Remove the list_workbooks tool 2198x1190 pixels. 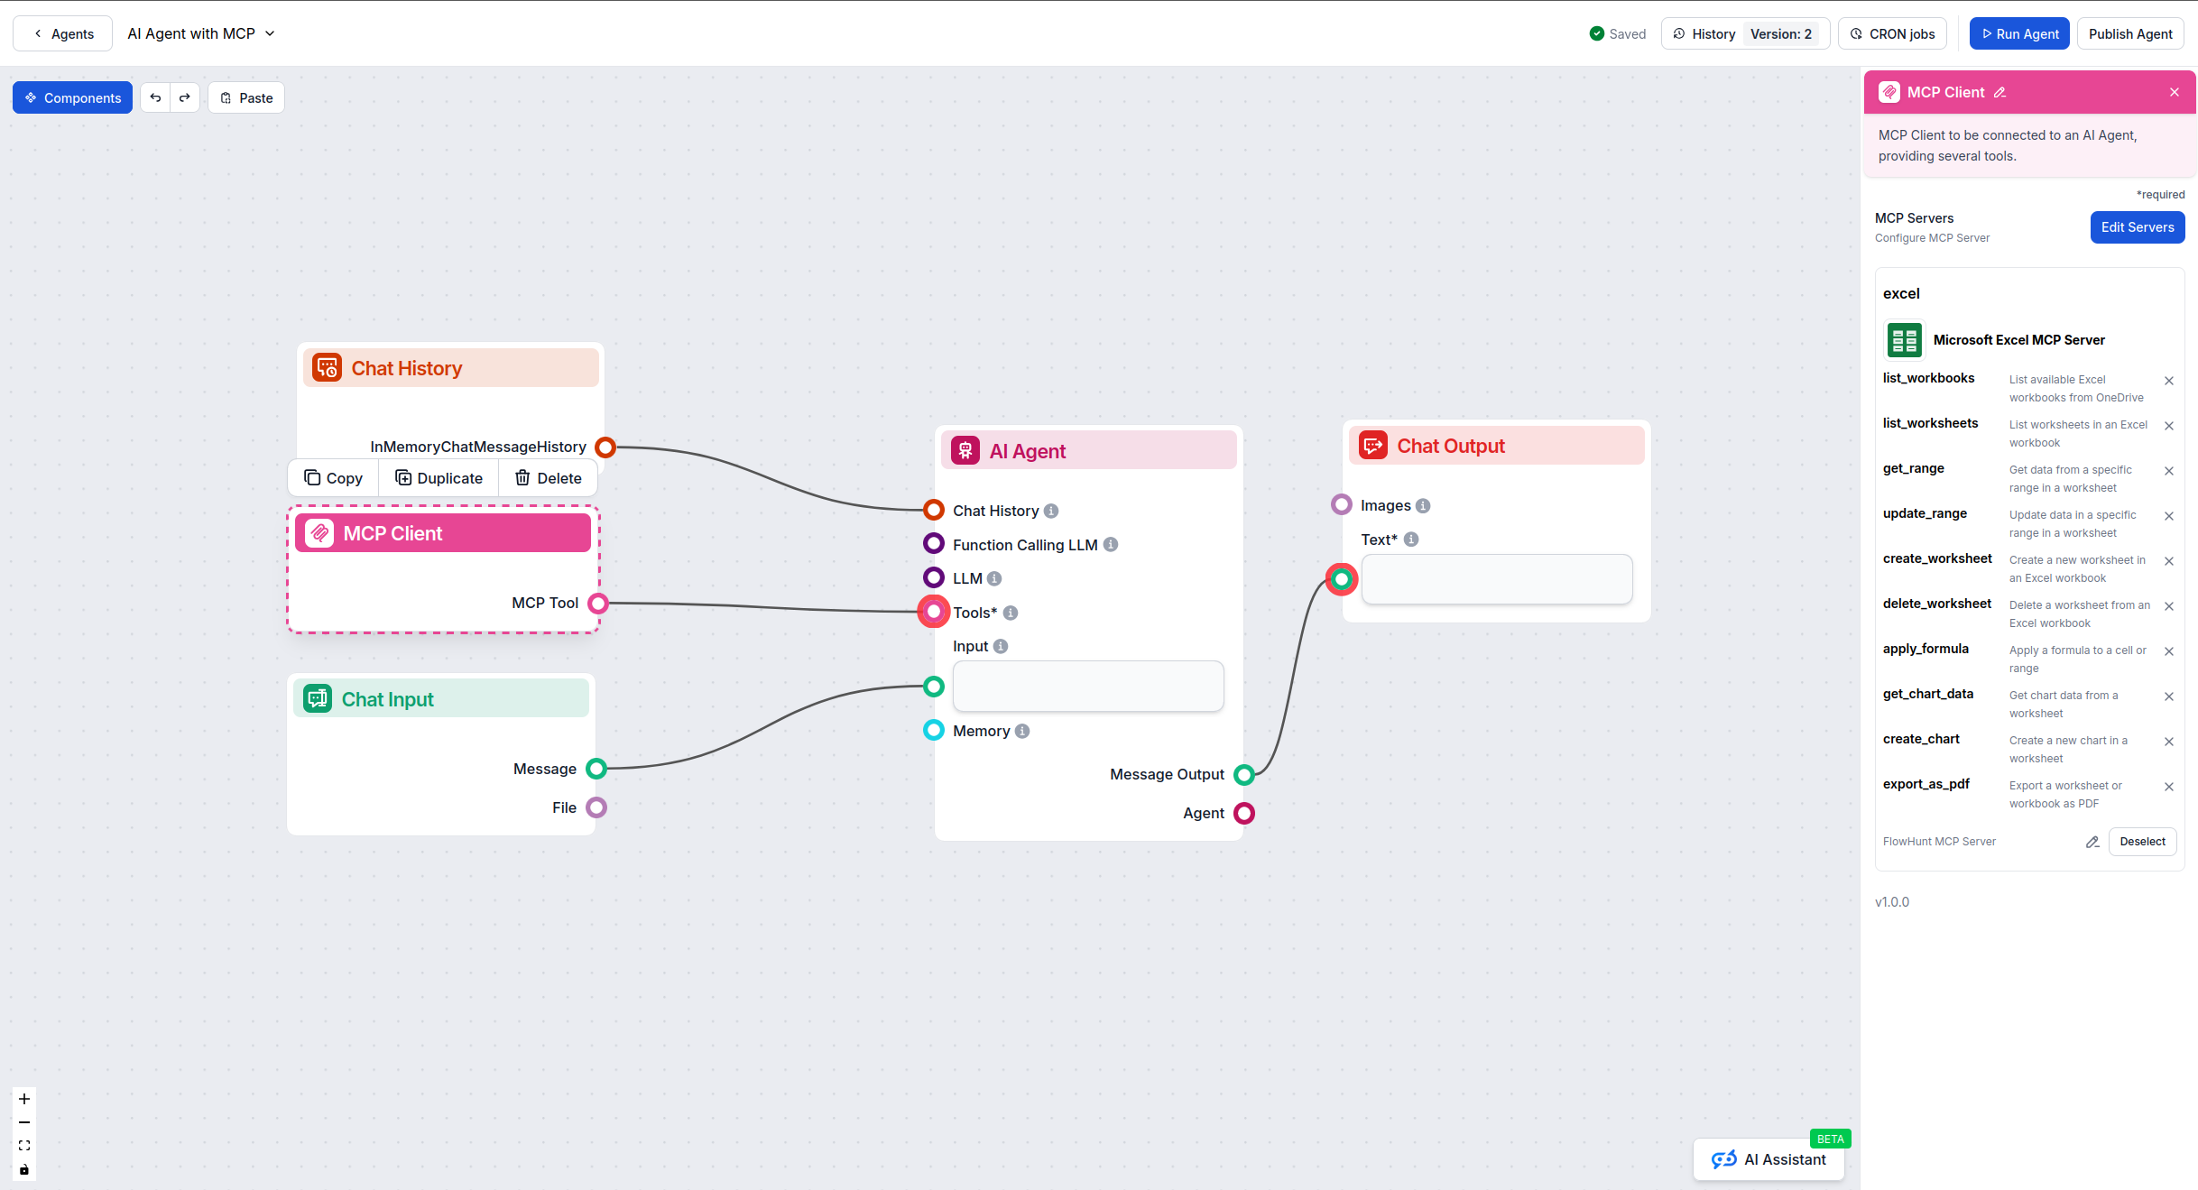coord(2169,380)
